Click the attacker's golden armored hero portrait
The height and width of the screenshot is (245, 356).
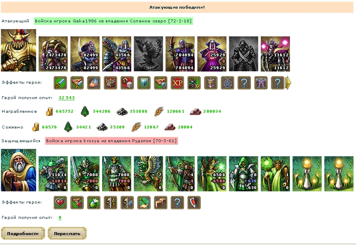(x=19, y=50)
